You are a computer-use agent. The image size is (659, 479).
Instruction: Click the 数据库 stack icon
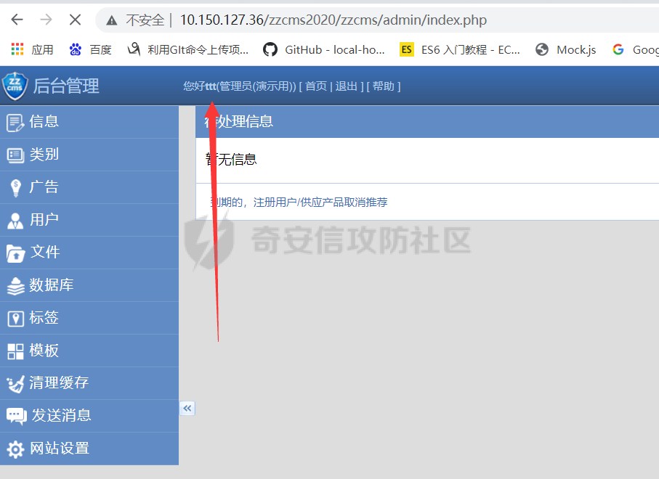tap(15, 286)
